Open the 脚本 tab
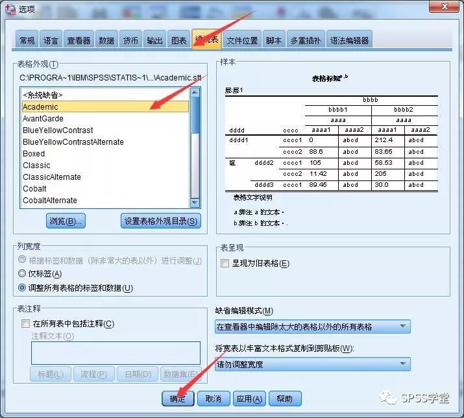This screenshot has height=418, width=464. 274,40
